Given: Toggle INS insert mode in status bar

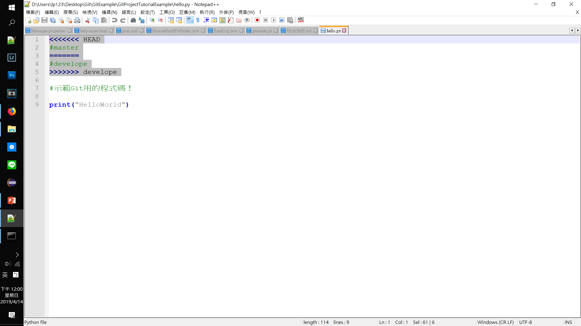Looking at the screenshot, I should [x=568, y=322].
